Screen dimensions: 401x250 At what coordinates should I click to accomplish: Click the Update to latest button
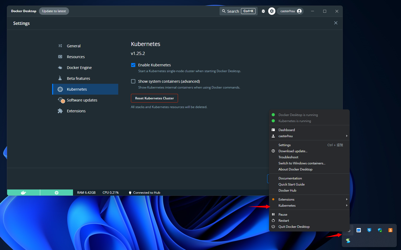coord(54,11)
